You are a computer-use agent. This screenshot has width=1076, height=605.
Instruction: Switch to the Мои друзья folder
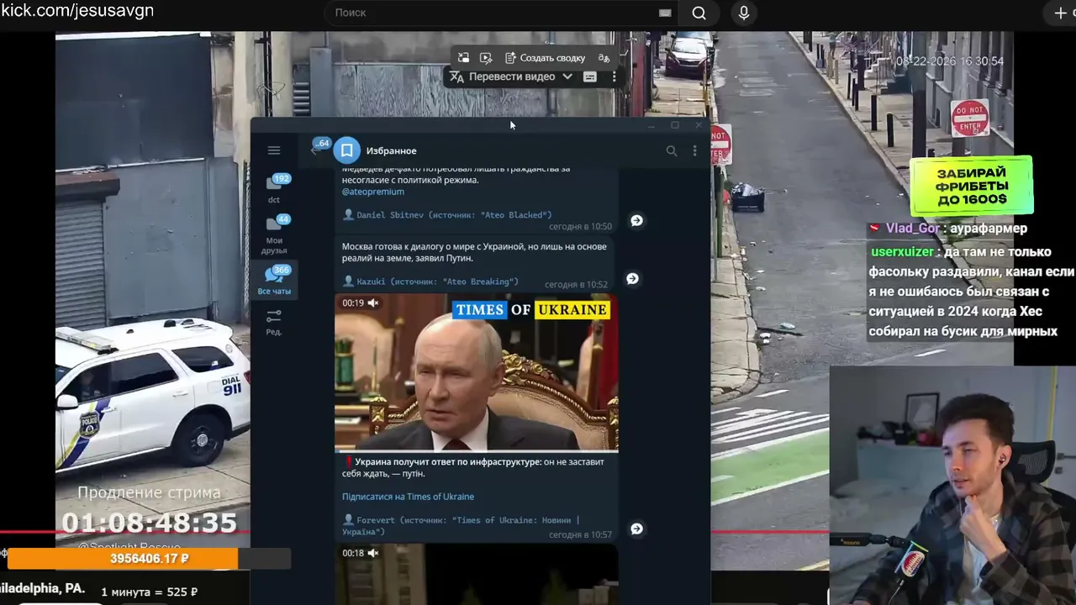pos(274,235)
